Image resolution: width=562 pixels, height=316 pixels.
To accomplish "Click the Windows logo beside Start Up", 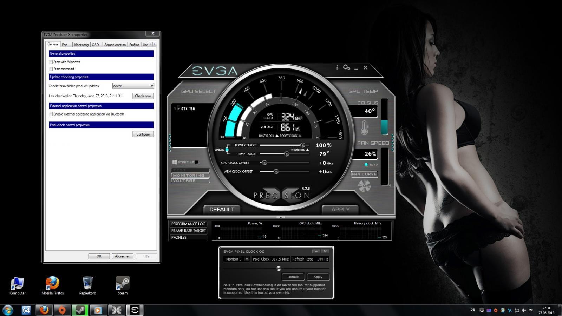I will point(175,162).
